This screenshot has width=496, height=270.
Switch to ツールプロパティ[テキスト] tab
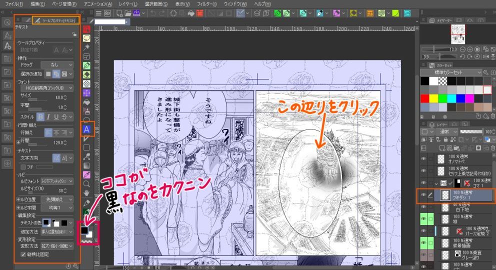[x=55, y=20]
